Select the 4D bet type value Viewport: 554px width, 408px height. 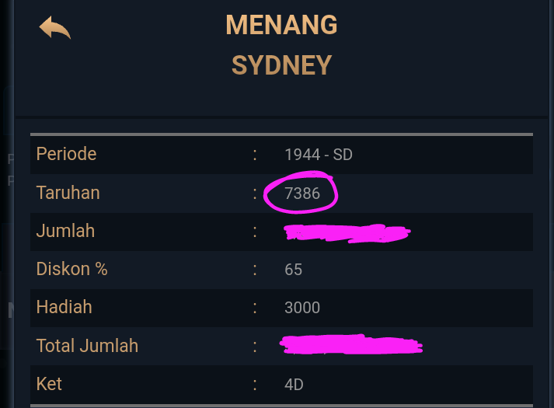click(294, 384)
